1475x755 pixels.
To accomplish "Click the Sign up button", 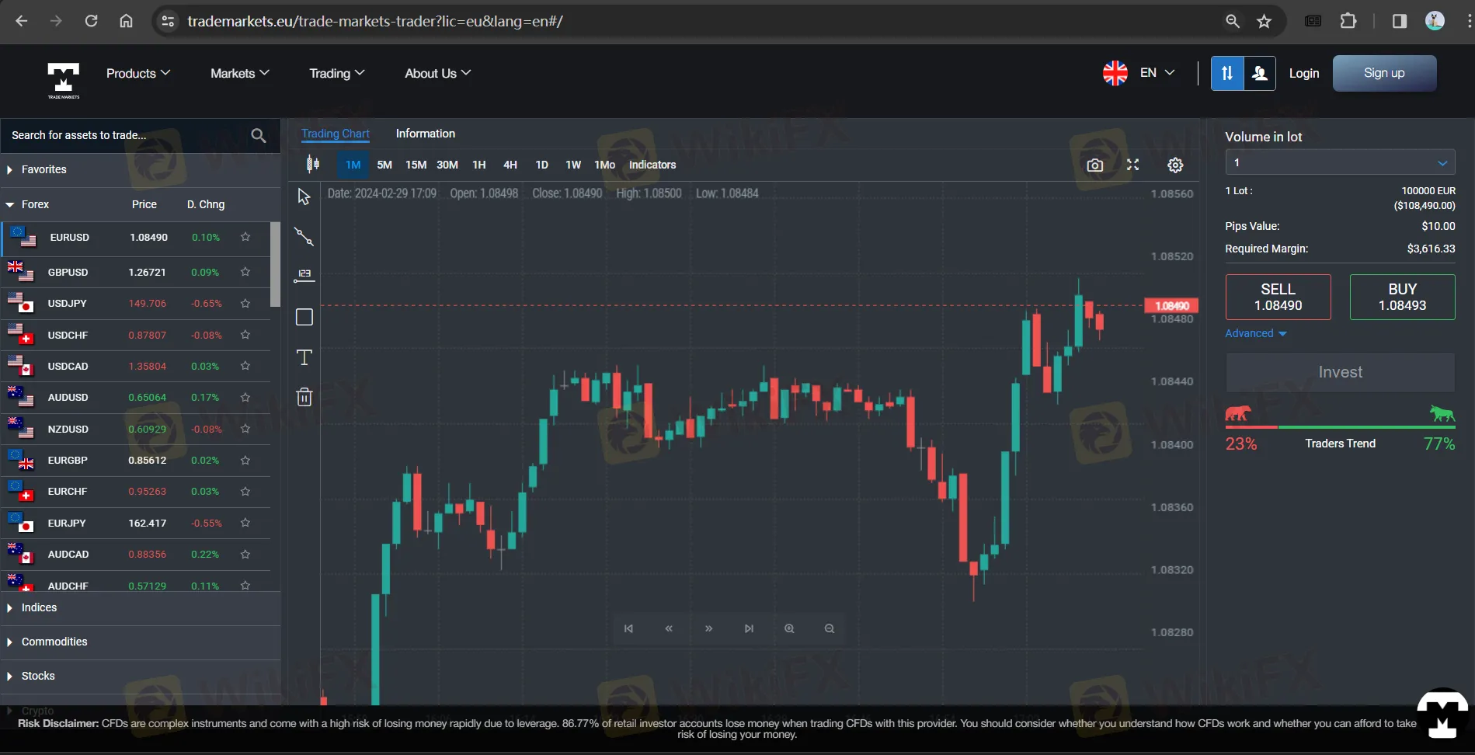I will [1384, 73].
